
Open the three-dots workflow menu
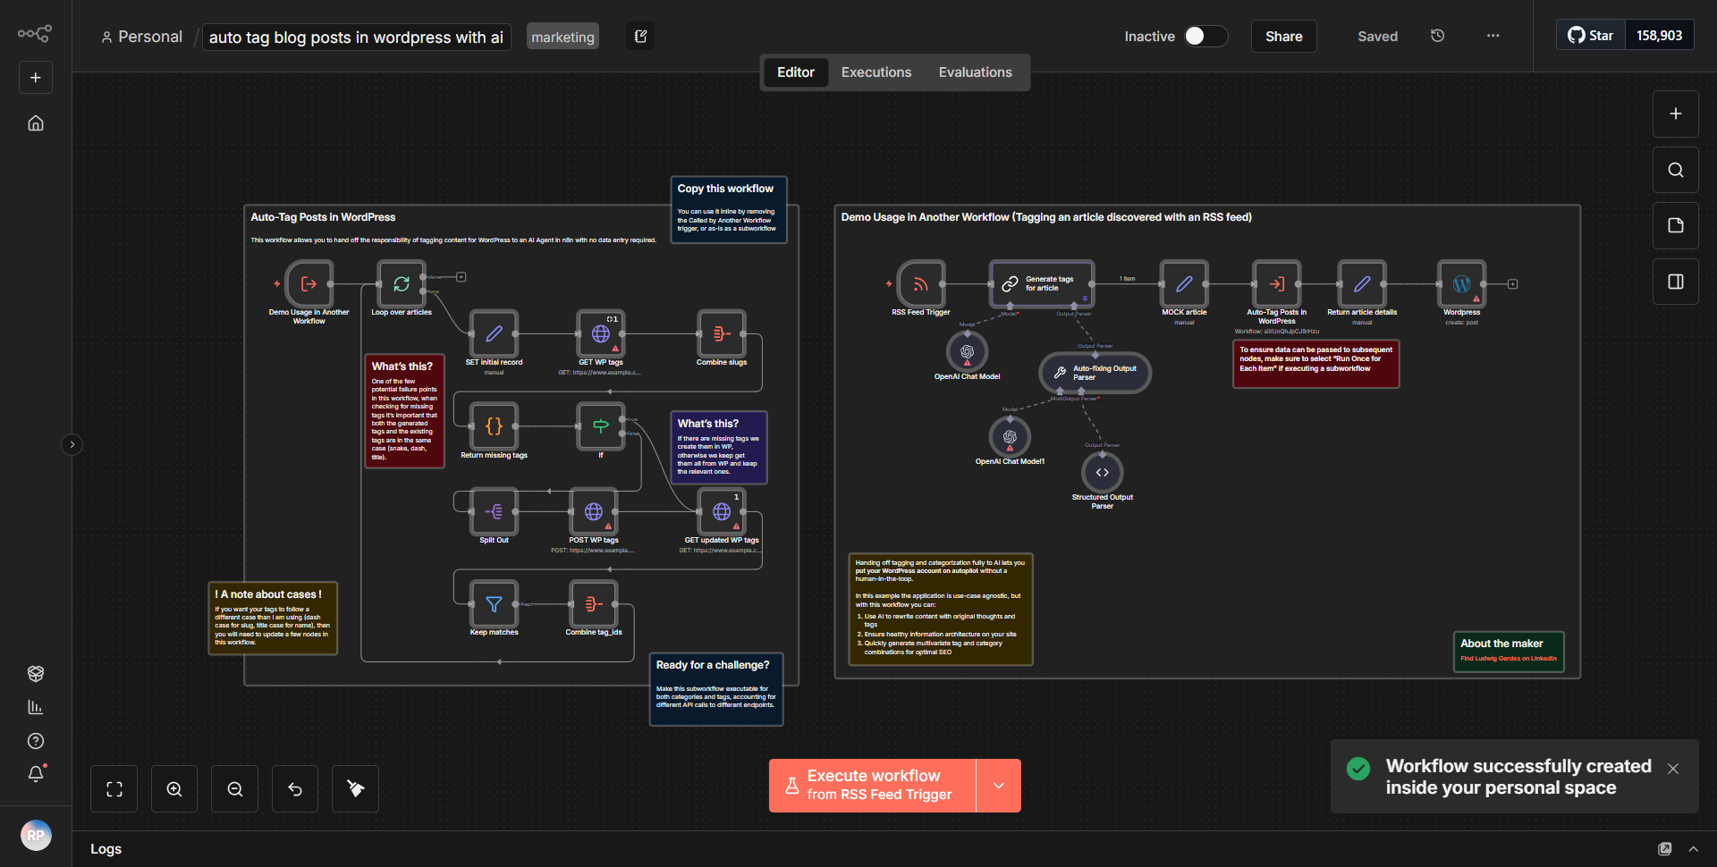1493,36
